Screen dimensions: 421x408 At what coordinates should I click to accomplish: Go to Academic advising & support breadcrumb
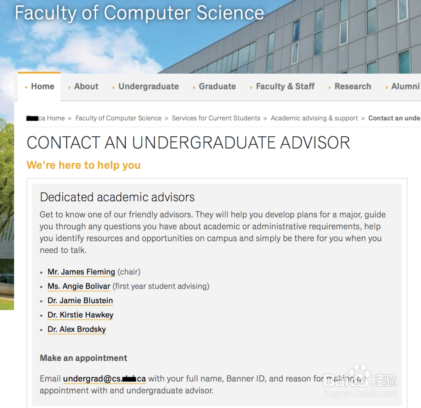pyautogui.click(x=314, y=118)
